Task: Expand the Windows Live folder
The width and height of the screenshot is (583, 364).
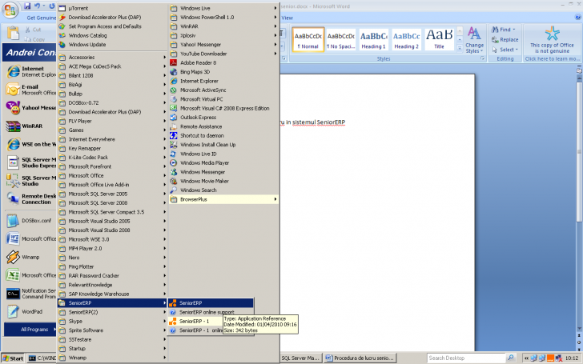Action: tap(224, 8)
